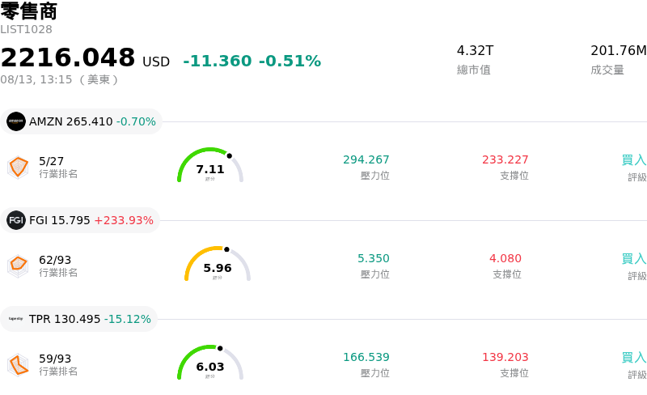Screen dimensions: 647x395
Task: Open the radar chart icon beside 62/93
Action: tap(18, 266)
